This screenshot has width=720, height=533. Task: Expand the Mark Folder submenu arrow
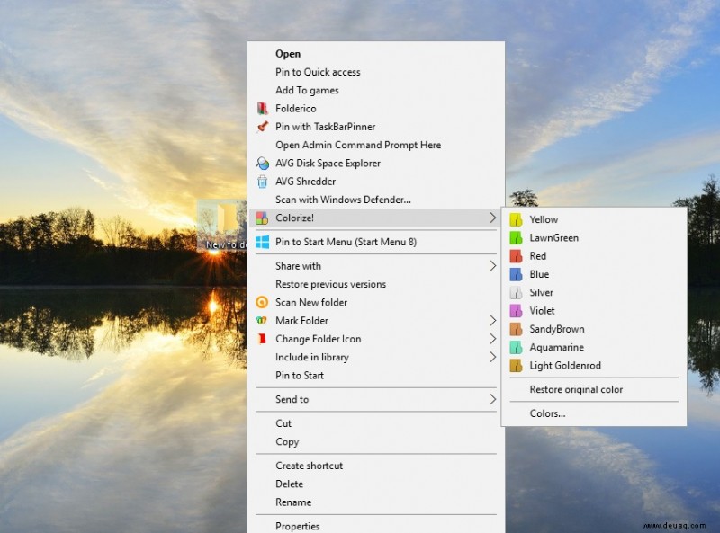coord(492,321)
